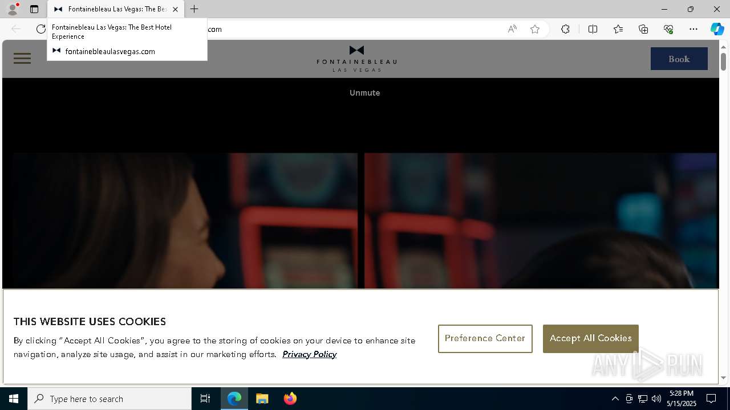This screenshot has width=730, height=410.
Task: Open the browser profile icon
Action: point(12,9)
